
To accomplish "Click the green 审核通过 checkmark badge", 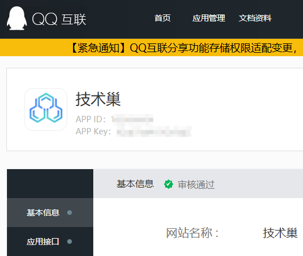I will (x=169, y=184).
